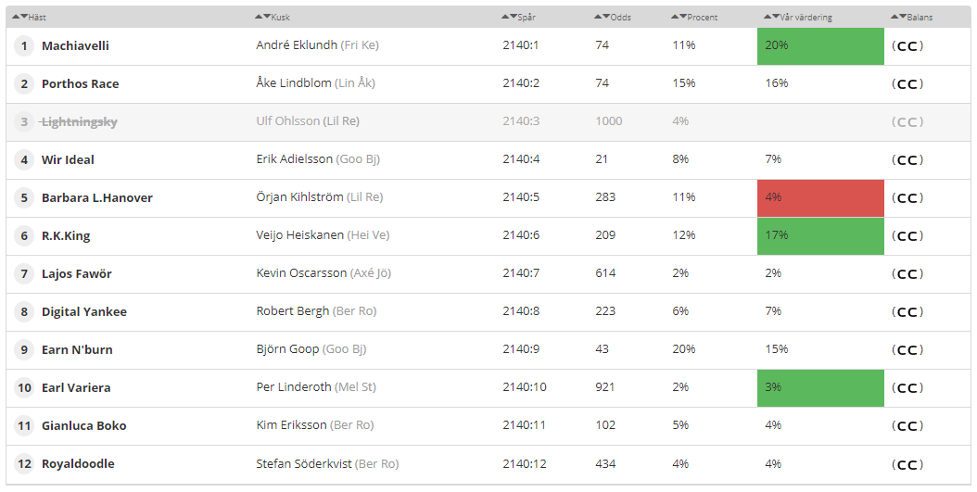Click balance icon for Royaldoodle

tap(907, 464)
